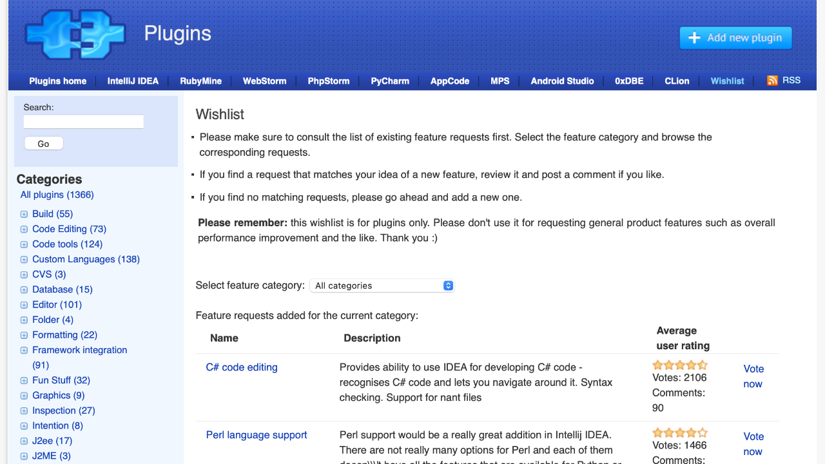Click the Add new plugin button
This screenshot has height=464, width=825.
[x=735, y=37]
